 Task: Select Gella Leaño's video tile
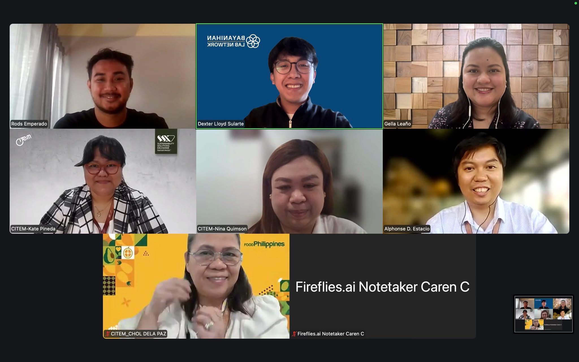click(476, 76)
